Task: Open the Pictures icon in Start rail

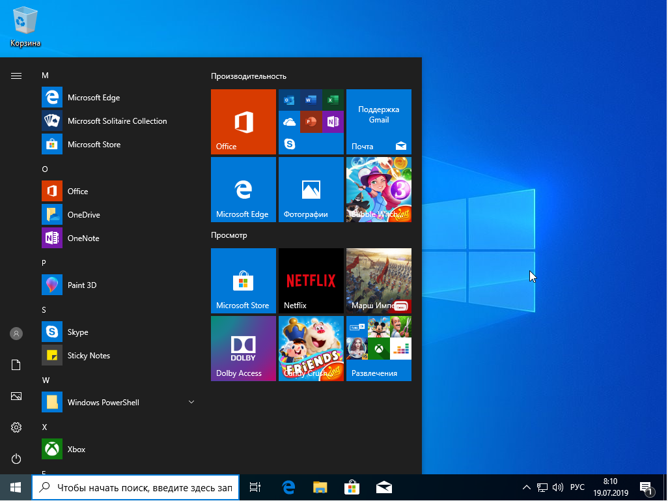Action: pos(16,396)
